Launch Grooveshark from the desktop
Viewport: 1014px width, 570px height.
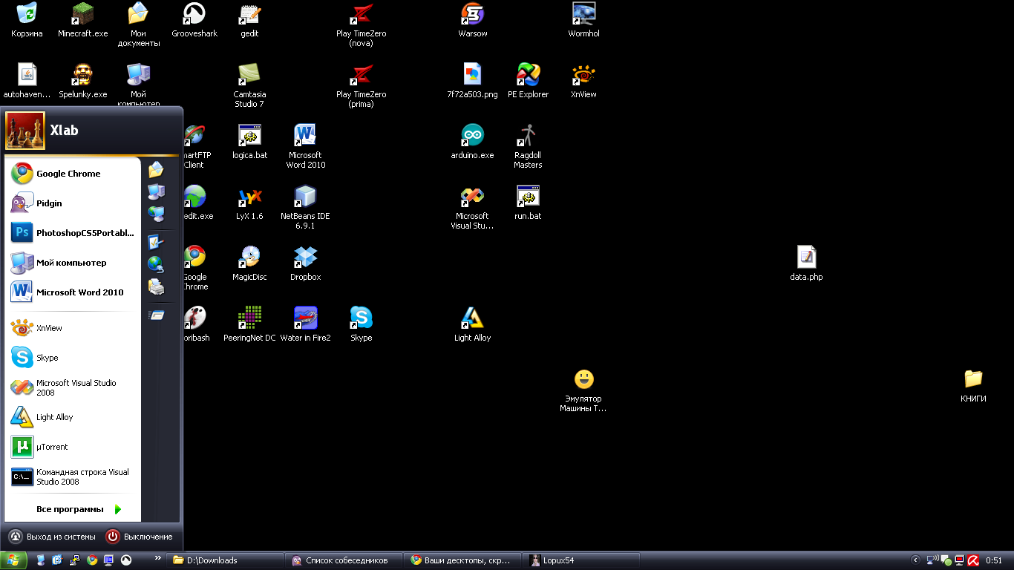point(194,15)
